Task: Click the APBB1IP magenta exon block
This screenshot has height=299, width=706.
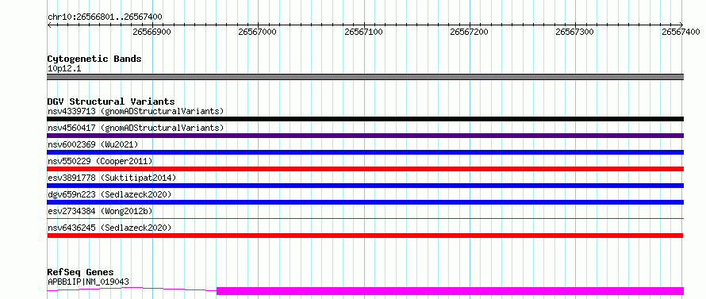Action: click(x=451, y=291)
